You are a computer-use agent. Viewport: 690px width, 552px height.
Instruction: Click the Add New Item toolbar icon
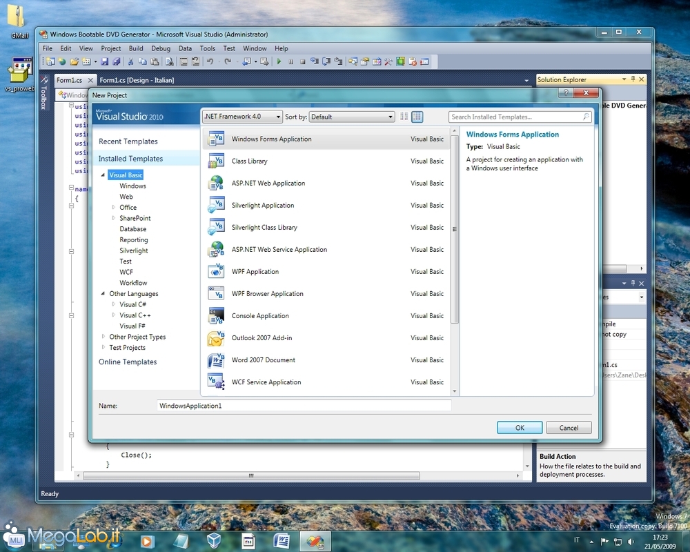(x=86, y=61)
